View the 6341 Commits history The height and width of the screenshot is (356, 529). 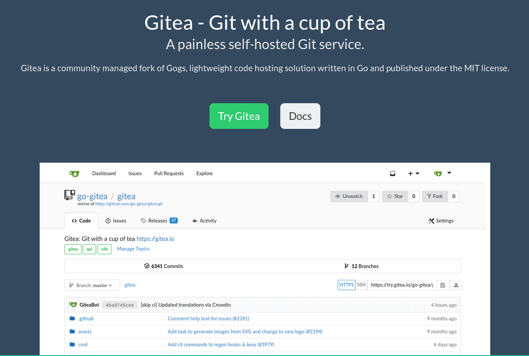[x=164, y=266]
